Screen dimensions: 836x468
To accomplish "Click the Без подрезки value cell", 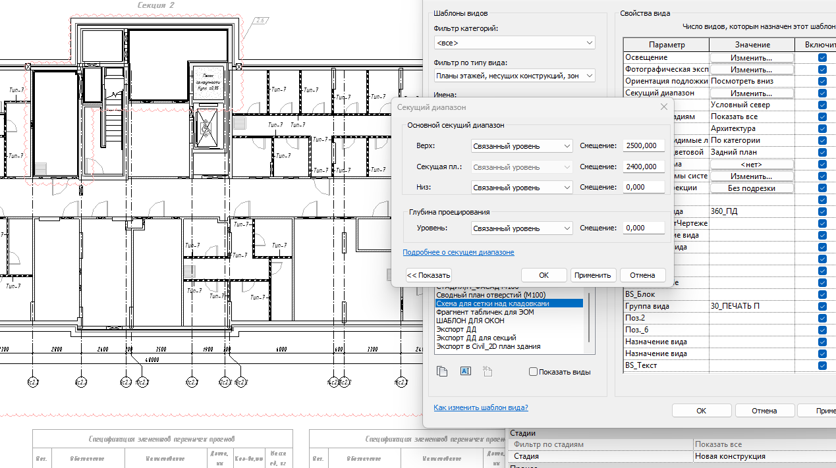I will click(752, 188).
